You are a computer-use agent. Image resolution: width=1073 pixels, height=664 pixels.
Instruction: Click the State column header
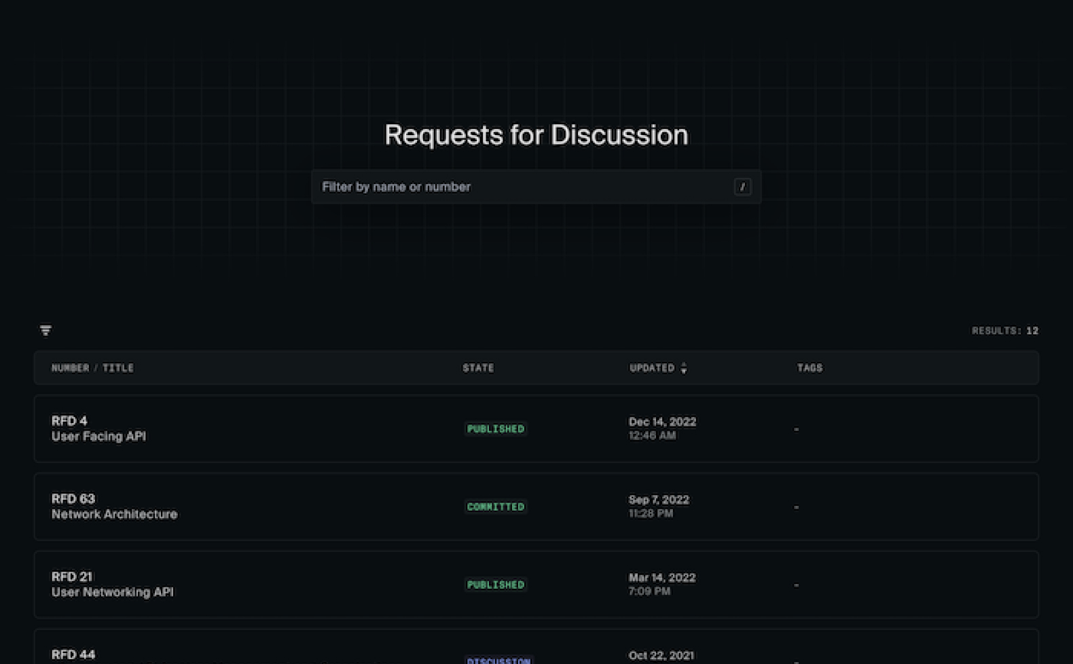478,368
